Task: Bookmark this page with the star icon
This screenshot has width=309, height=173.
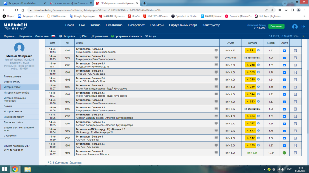Action: 273,10
